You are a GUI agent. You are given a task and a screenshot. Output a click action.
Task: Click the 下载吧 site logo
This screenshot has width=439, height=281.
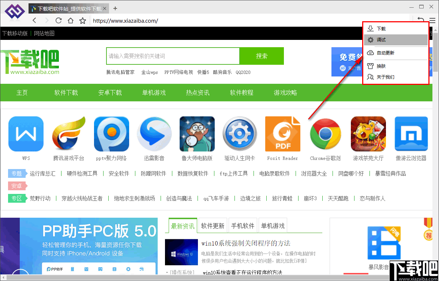point(30,61)
